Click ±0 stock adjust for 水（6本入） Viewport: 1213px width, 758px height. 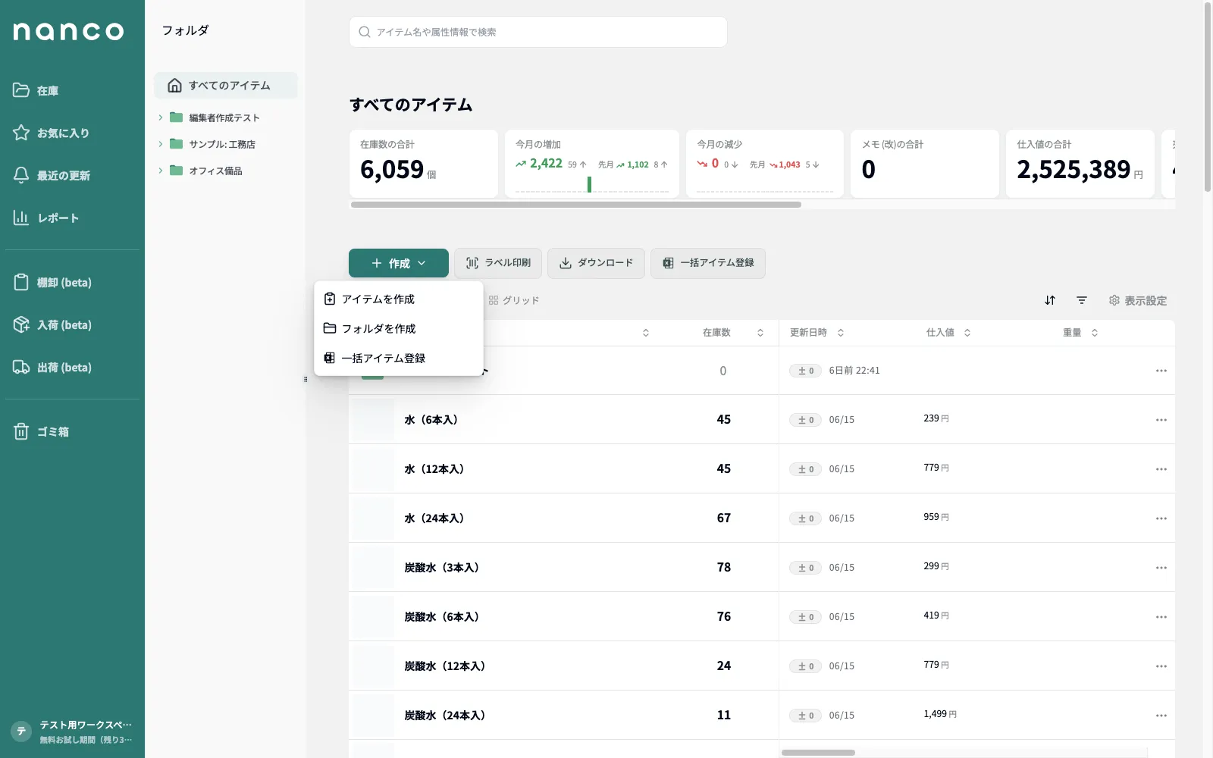point(805,420)
